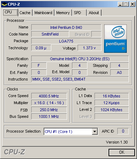Select the Memory tab
137x159 pixels.
coord(63,13)
